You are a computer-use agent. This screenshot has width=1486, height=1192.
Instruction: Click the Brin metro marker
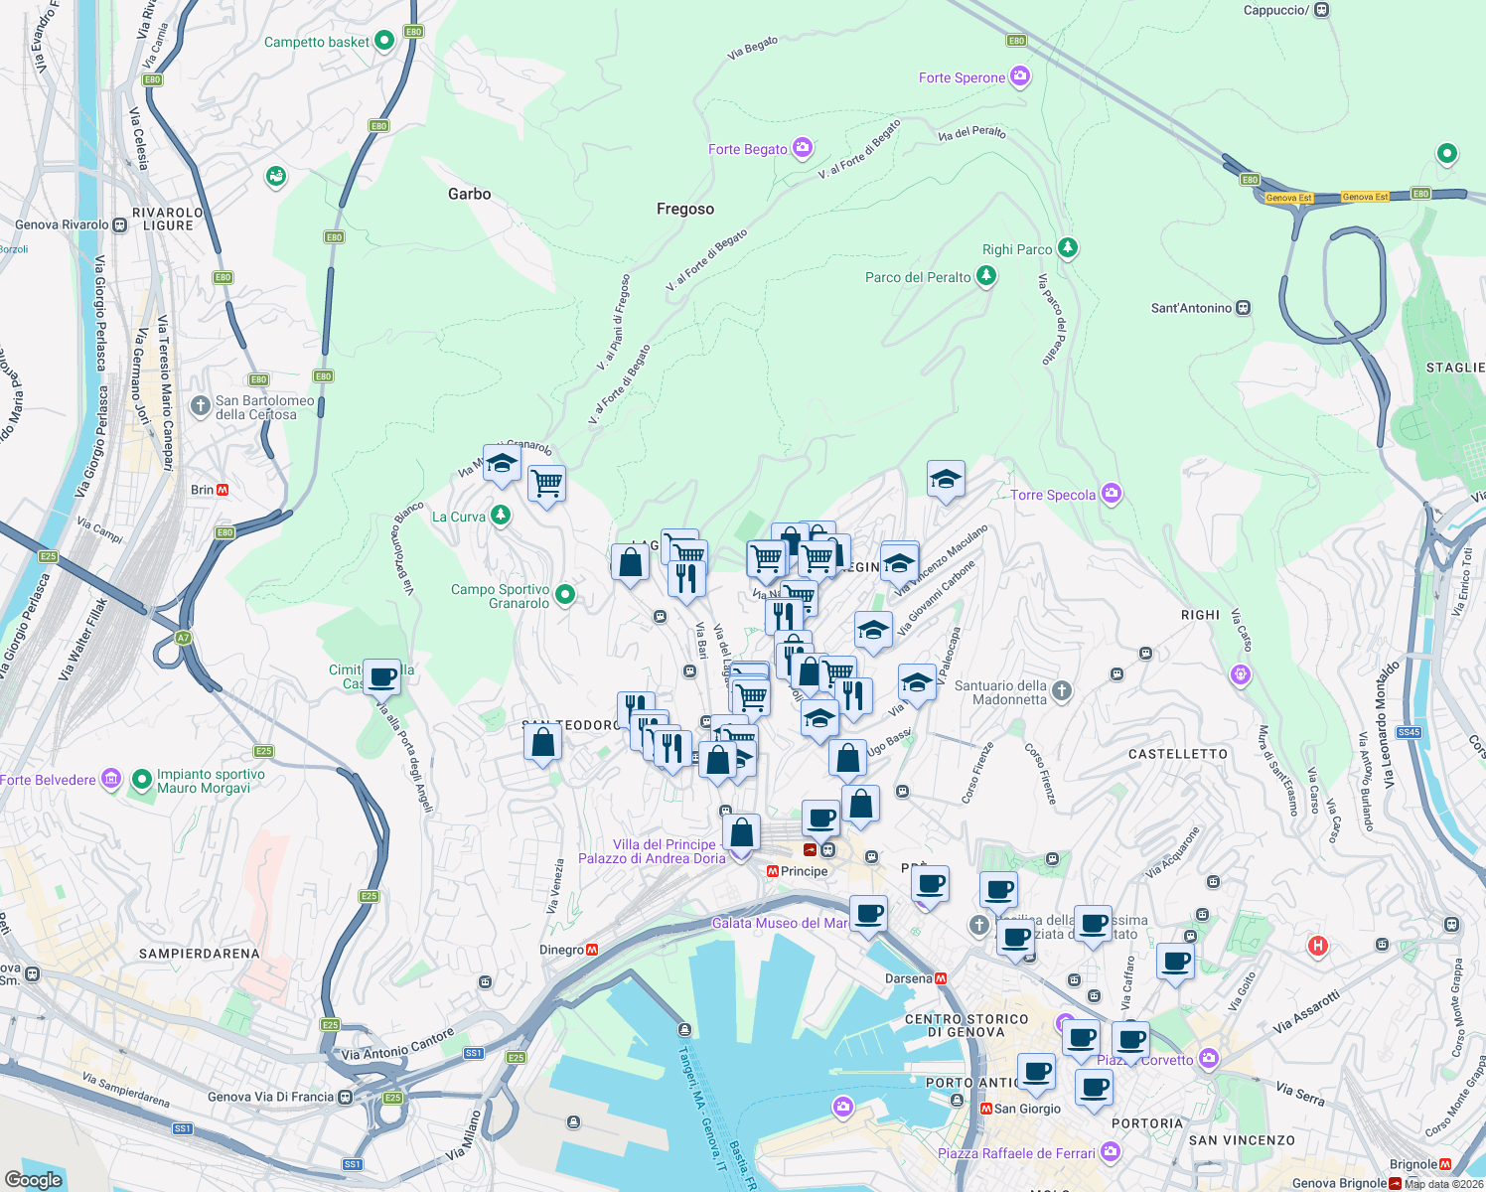(x=224, y=489)
